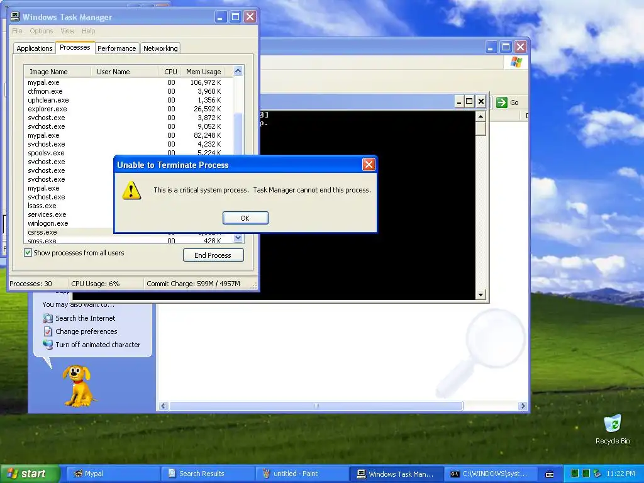Select the csrss.exe process row
This screenshot has height=483, width=644.
click(x=69, y=232)
